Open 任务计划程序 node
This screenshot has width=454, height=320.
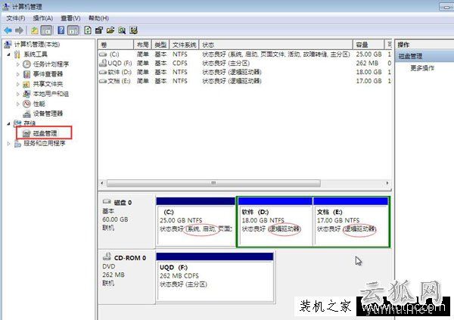pyautogui.click(x=51, y=64)
